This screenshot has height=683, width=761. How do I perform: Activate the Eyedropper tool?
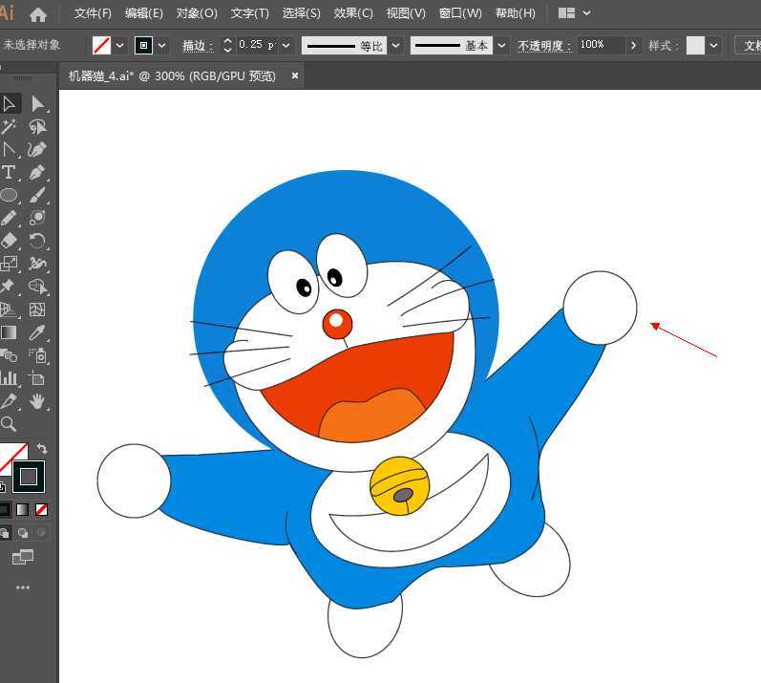[38, 332]
